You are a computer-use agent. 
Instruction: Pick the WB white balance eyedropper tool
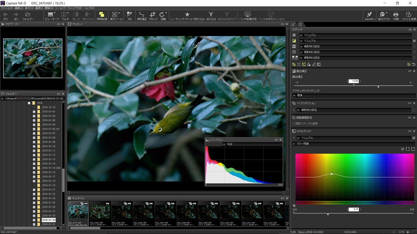point(129,16)
